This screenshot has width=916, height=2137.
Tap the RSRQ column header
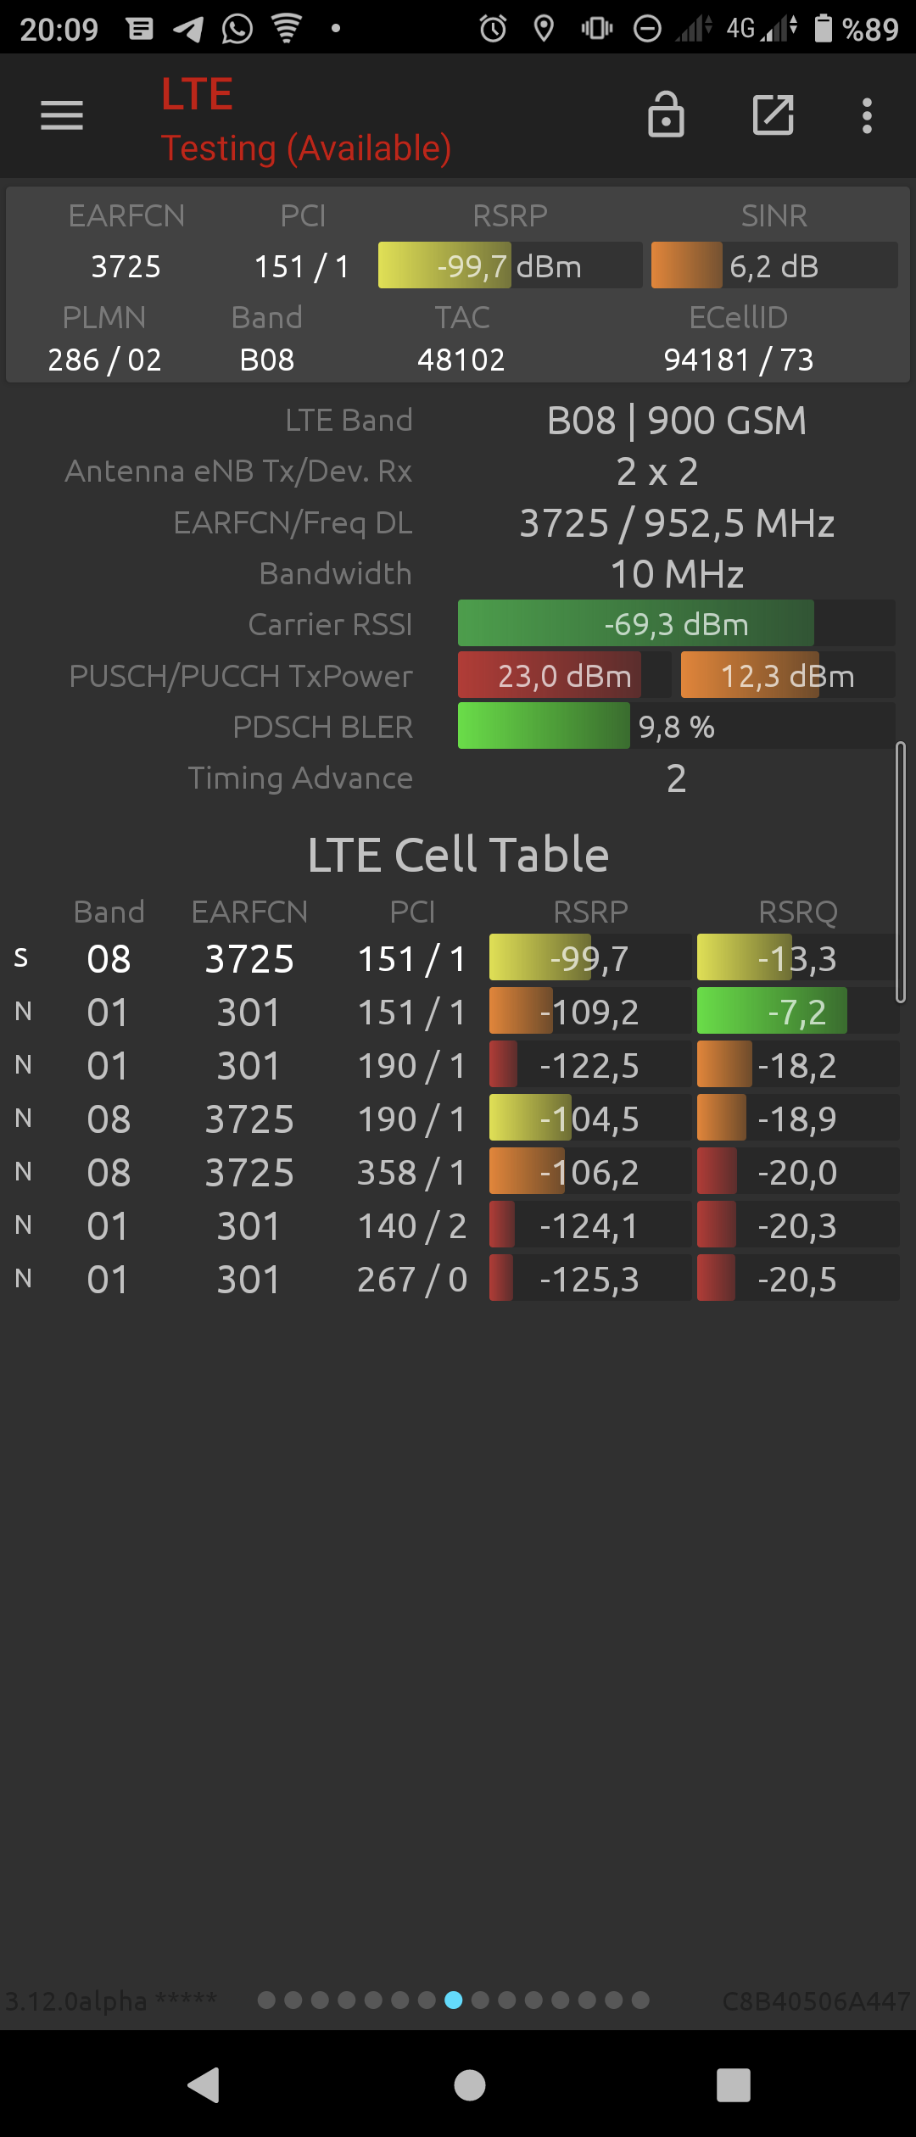(798, 912)
